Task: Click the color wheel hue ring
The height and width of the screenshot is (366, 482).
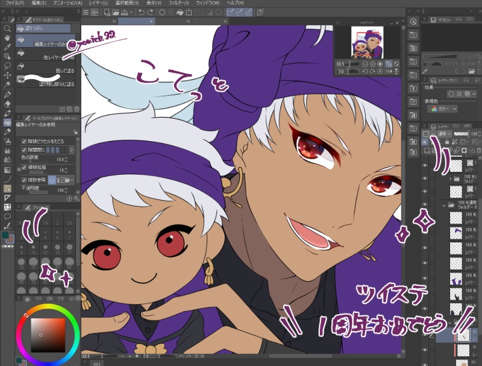Action: coord(48,306)
